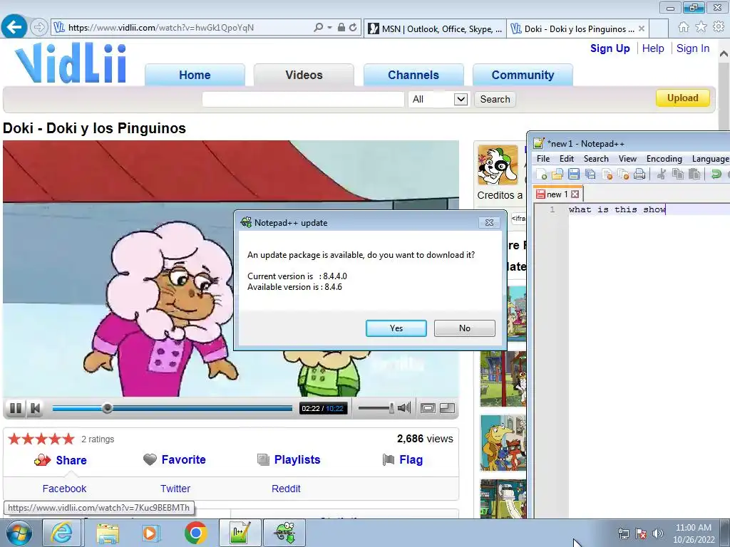Open the browser Home icon
Image resolution: width=730 pixels, height=547 pixels.
coord(683,27)
